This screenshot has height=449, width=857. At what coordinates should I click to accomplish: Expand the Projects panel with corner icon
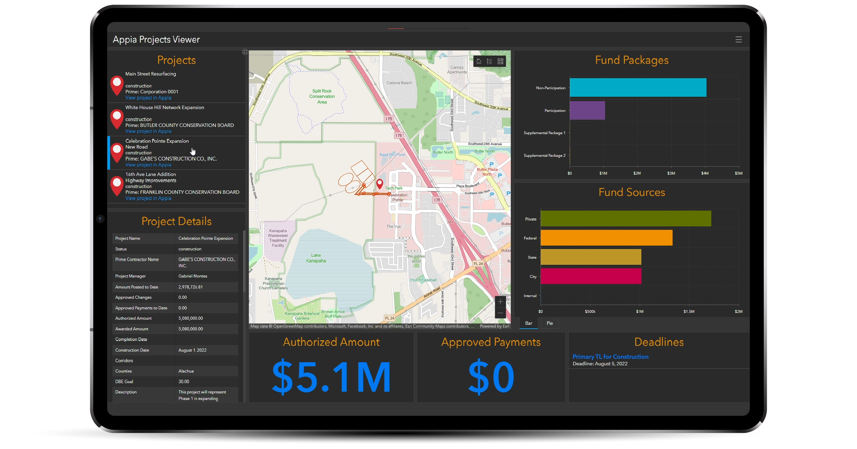pyautogui.click(x=245, y=52)
